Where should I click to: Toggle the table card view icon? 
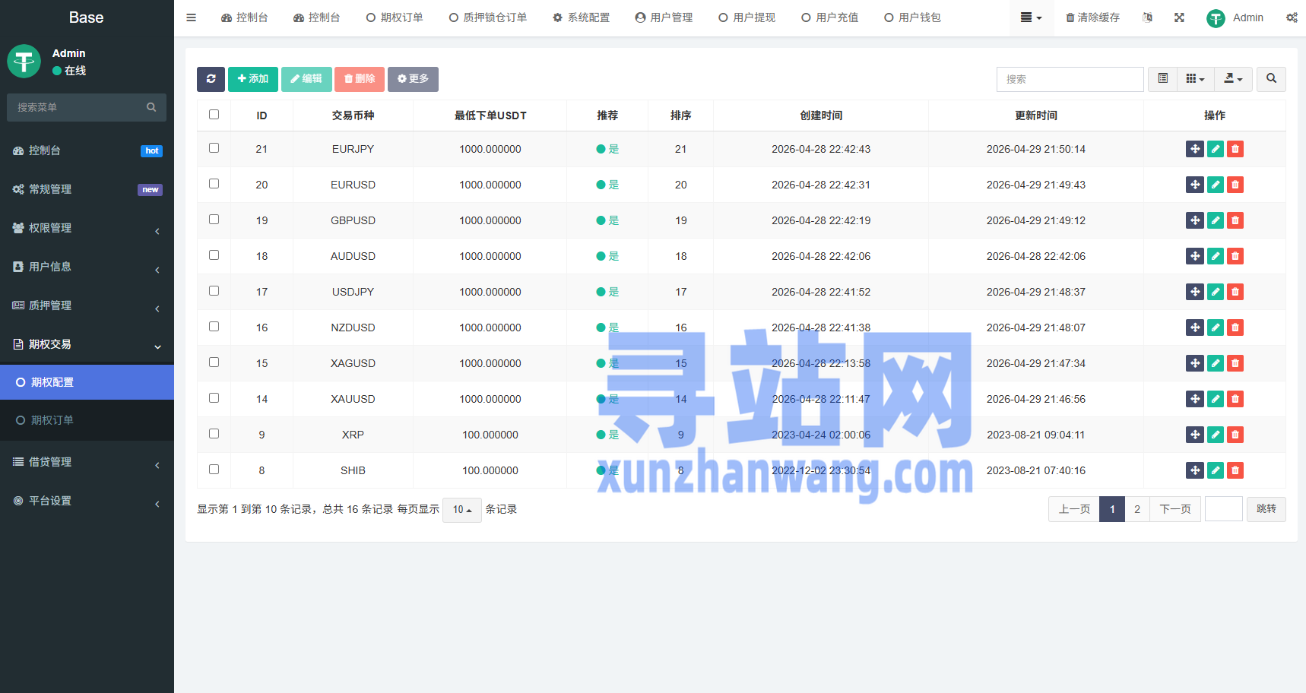1163,79
